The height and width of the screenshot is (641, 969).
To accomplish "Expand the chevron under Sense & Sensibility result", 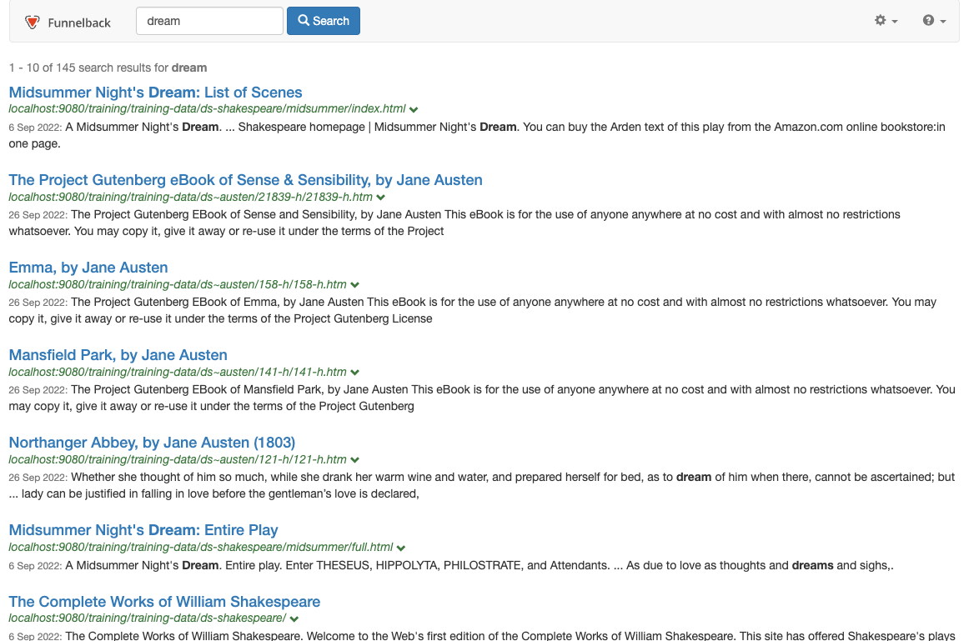I will [380, 197].
